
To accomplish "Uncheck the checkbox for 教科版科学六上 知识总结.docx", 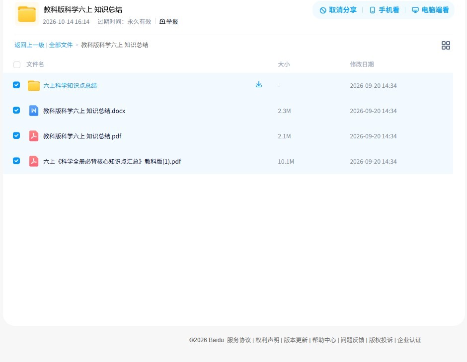I will tap(16, 110).
